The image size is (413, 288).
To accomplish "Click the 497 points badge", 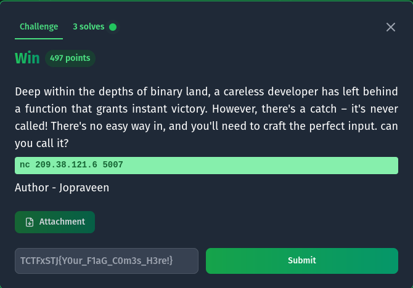I will tap(70, 58).
